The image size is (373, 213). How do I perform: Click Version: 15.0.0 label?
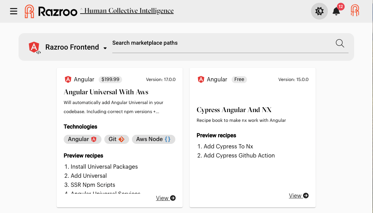[x=293, y=80]
